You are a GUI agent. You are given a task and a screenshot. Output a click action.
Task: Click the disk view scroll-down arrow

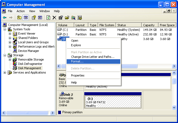point(174,107)
